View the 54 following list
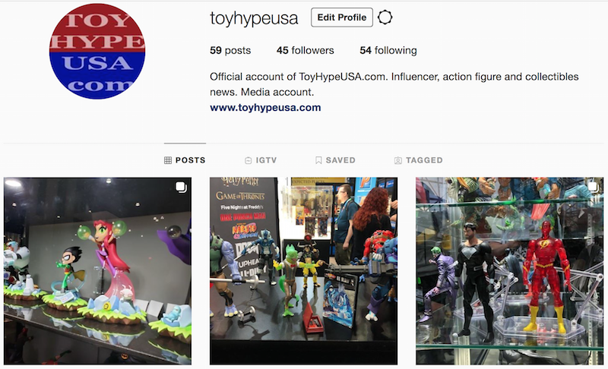The image size is (608, 369). (388, 50)
